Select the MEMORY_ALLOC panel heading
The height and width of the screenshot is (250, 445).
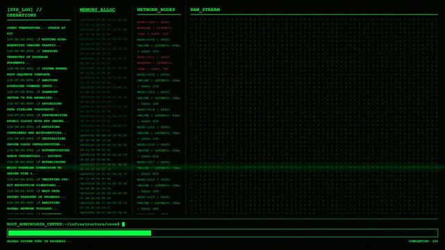coord(97,10)
